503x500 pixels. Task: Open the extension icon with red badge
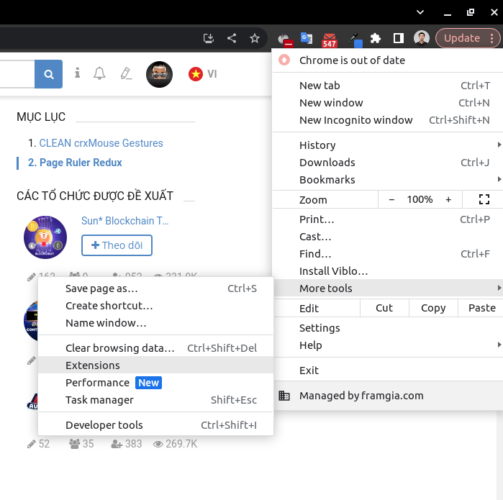285,40
